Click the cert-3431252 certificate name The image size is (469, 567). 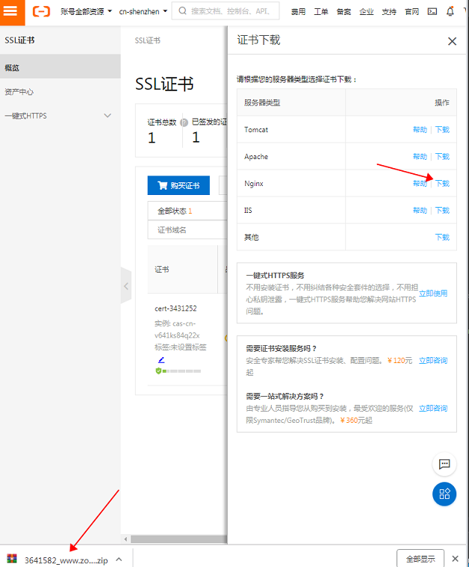[176, 309]
